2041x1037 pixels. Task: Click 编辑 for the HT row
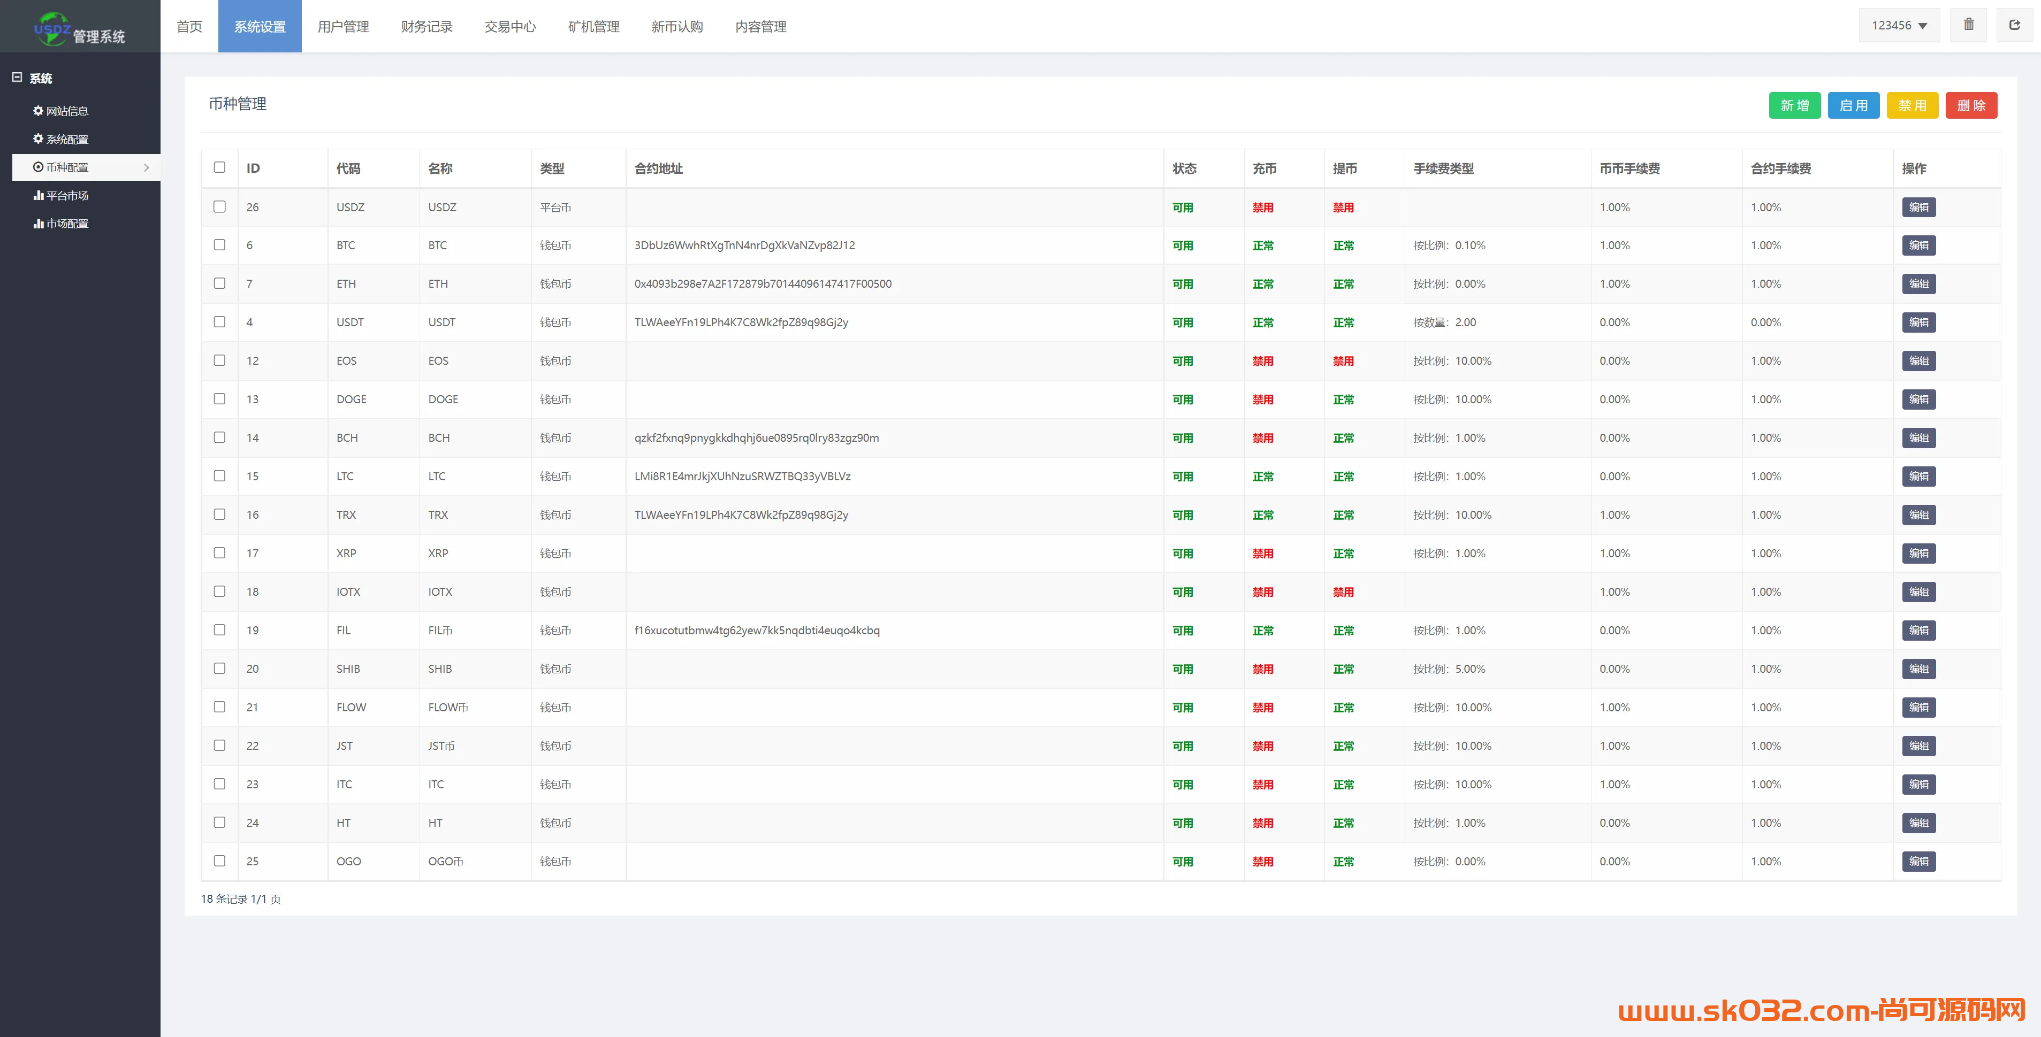(x=1919, y=823)
